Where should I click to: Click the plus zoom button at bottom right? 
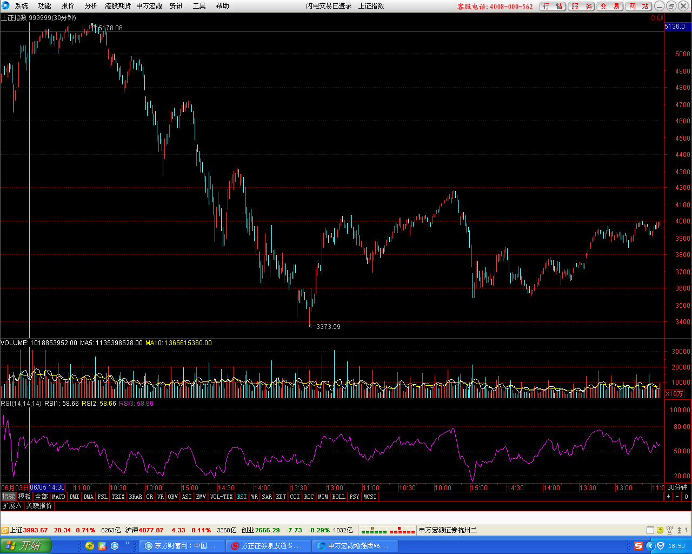coord(668,497)
